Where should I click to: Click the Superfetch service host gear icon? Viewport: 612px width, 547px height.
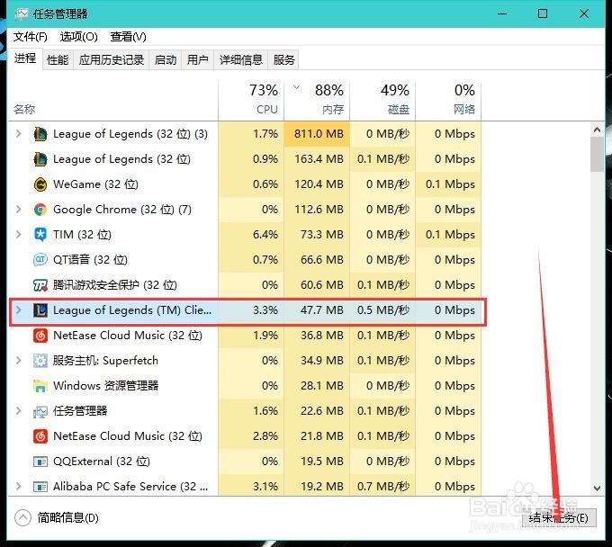(40, 361)
